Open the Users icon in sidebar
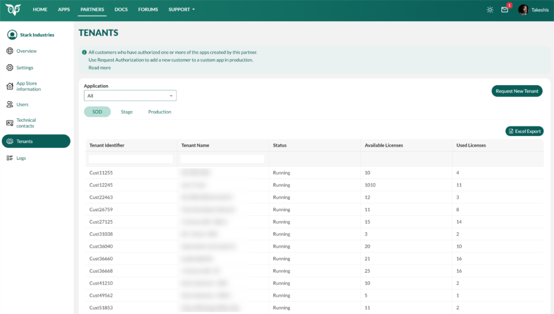554x314 pixels. [x=10, y=105]
